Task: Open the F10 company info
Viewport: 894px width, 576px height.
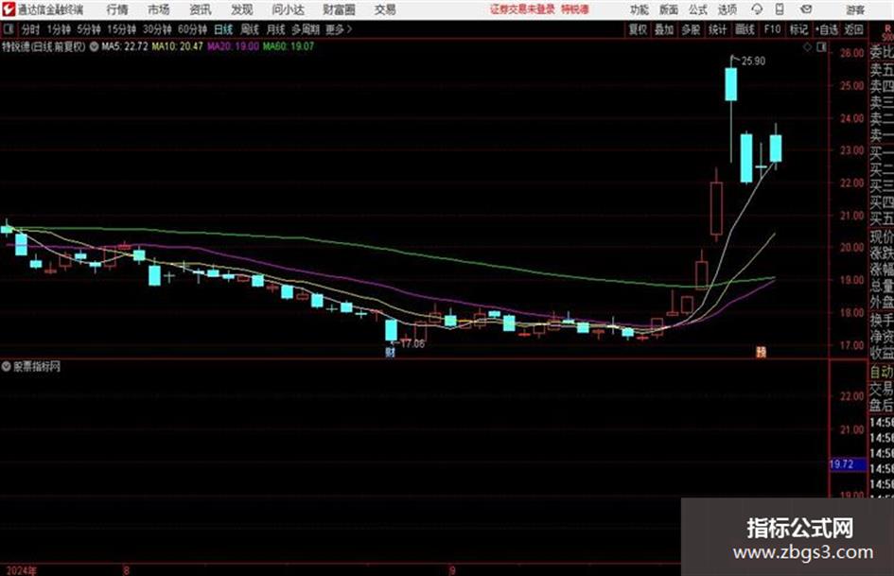Action: (x=772, y=29)
